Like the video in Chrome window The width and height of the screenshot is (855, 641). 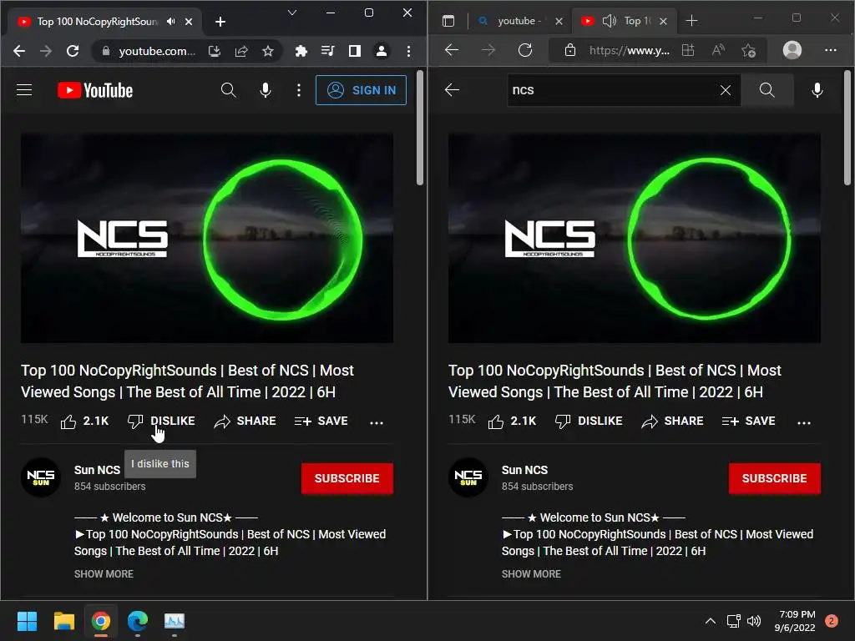coord(84,421)
